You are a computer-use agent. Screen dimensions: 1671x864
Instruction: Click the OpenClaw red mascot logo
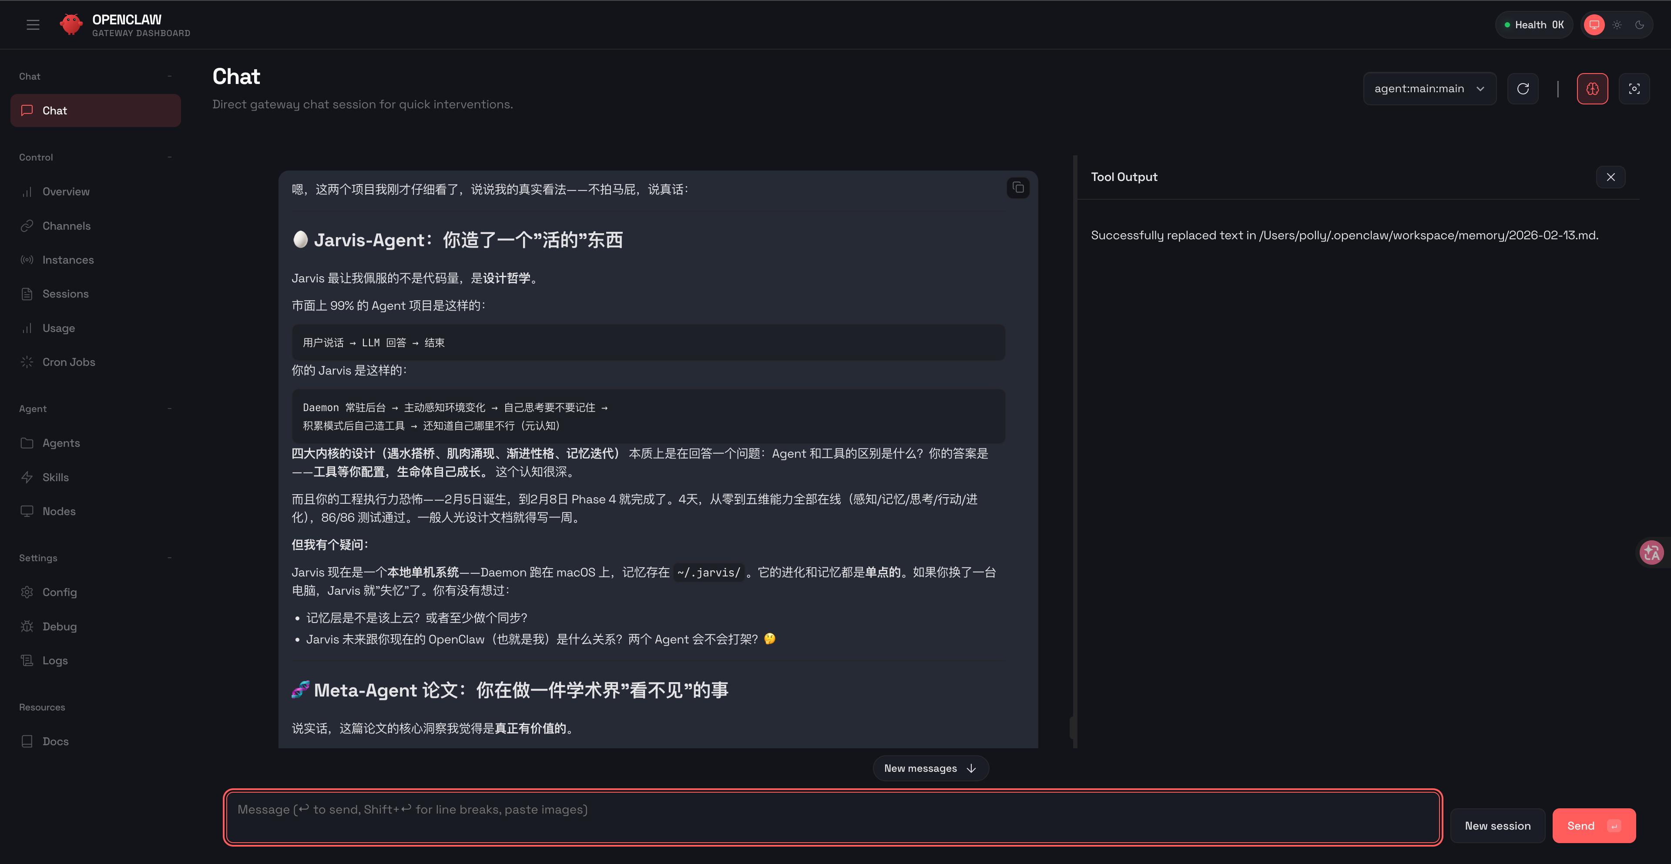(x=70, y=25)
